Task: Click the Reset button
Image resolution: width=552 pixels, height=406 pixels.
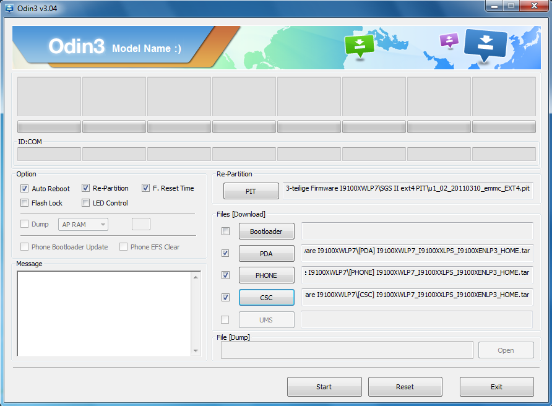Action: pyautogui.click(x=405, y=387)
